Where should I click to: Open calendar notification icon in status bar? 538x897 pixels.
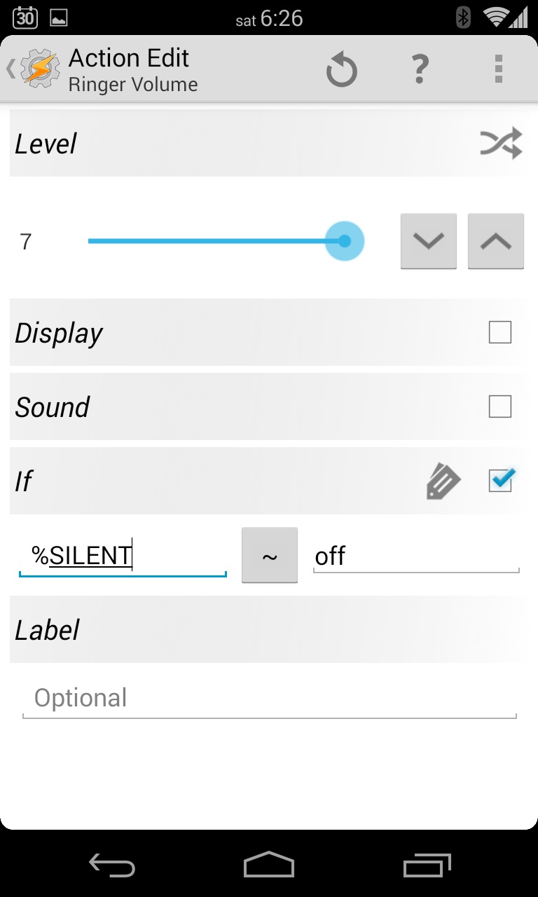coord(25,18)
